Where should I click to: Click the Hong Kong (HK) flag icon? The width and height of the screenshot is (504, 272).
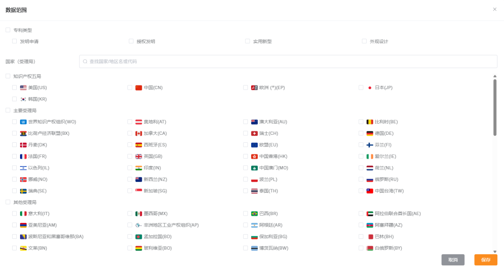coord(254,157)
